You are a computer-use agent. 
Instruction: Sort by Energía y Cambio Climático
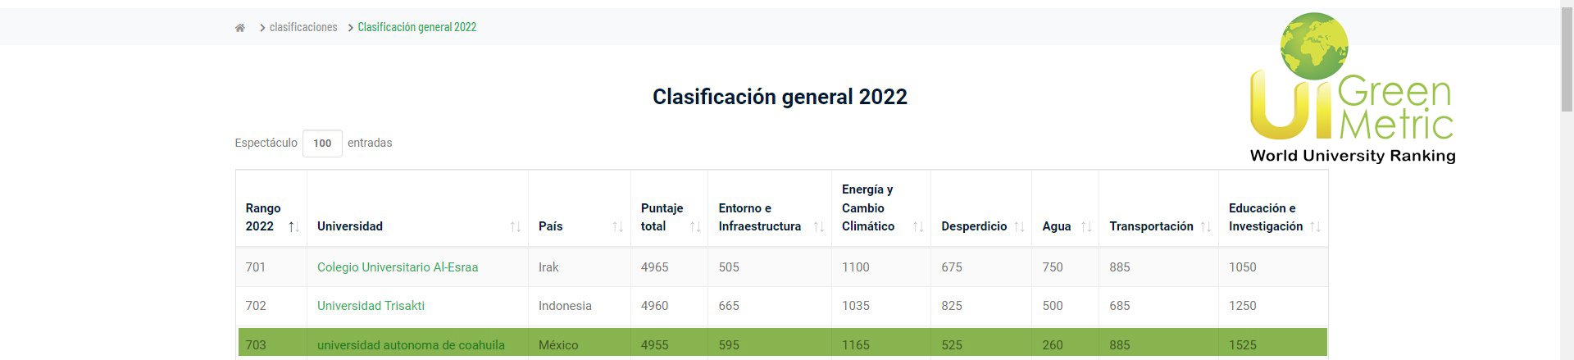coord(918,226)
